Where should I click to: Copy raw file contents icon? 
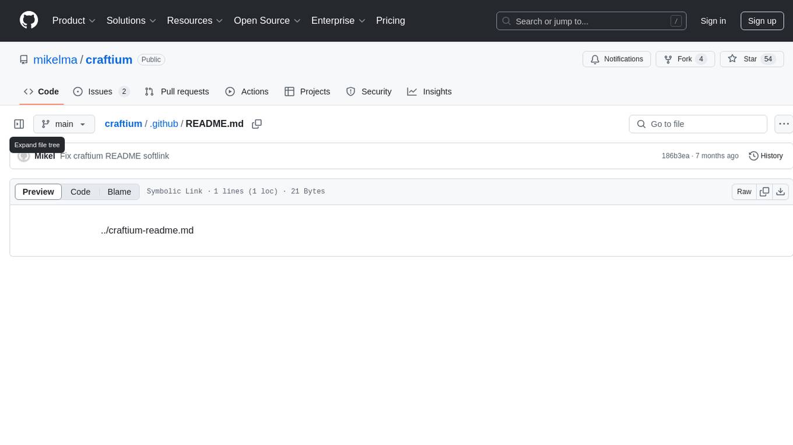(x=764, y=192)
